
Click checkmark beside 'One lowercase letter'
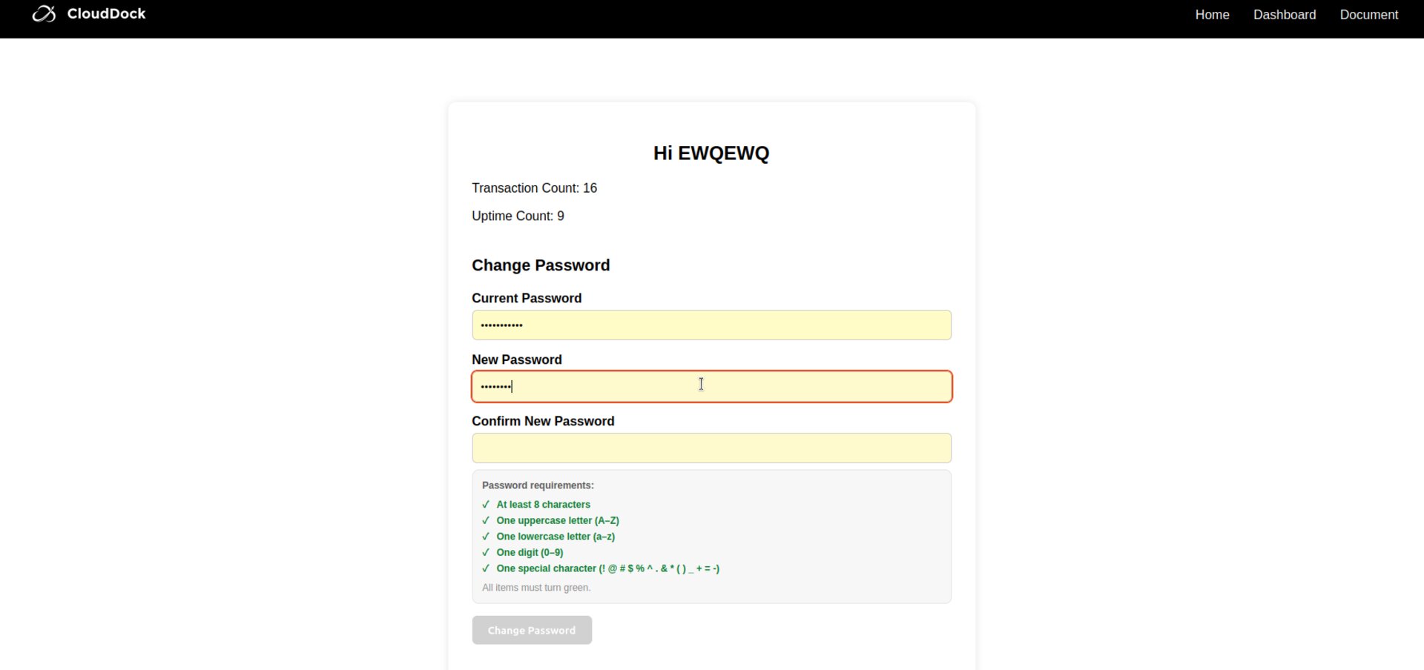click(486, 537)
